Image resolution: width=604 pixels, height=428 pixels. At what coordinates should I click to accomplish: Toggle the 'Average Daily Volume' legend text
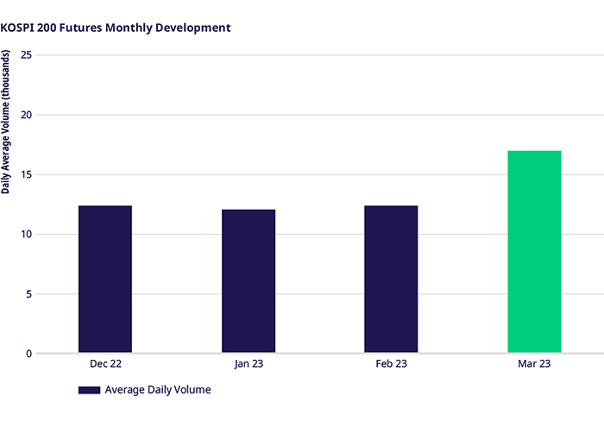158,390
